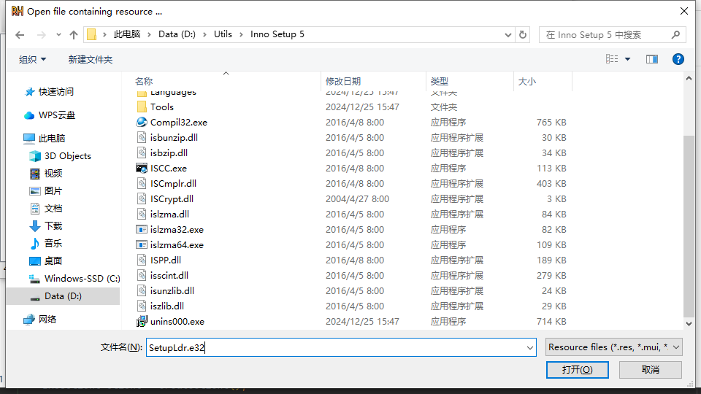Image resolution: width=701 pixels, height=394 pixels.
Task: Click the back navigation arrow
Action: click(x=20, y=35)
